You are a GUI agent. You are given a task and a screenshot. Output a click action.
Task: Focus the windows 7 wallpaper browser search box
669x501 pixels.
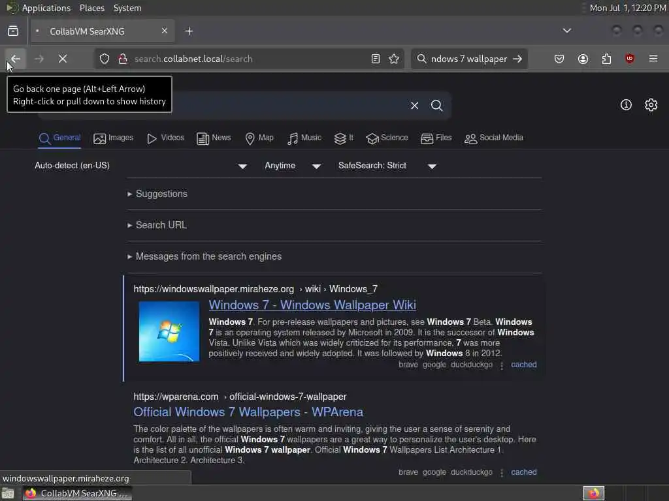click(x=469, y=59)
